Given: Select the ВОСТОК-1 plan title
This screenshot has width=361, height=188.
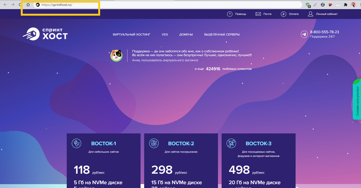Looking at the screenshot, I should [x=103, y=143].
